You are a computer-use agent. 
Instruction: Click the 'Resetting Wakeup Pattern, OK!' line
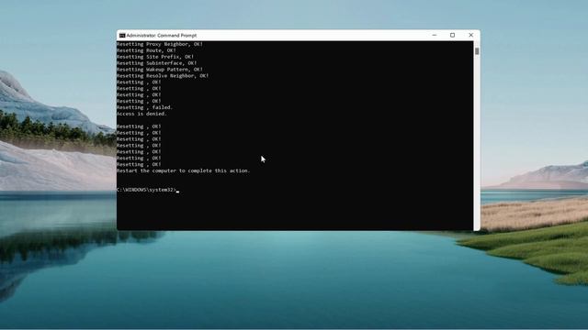160,70
